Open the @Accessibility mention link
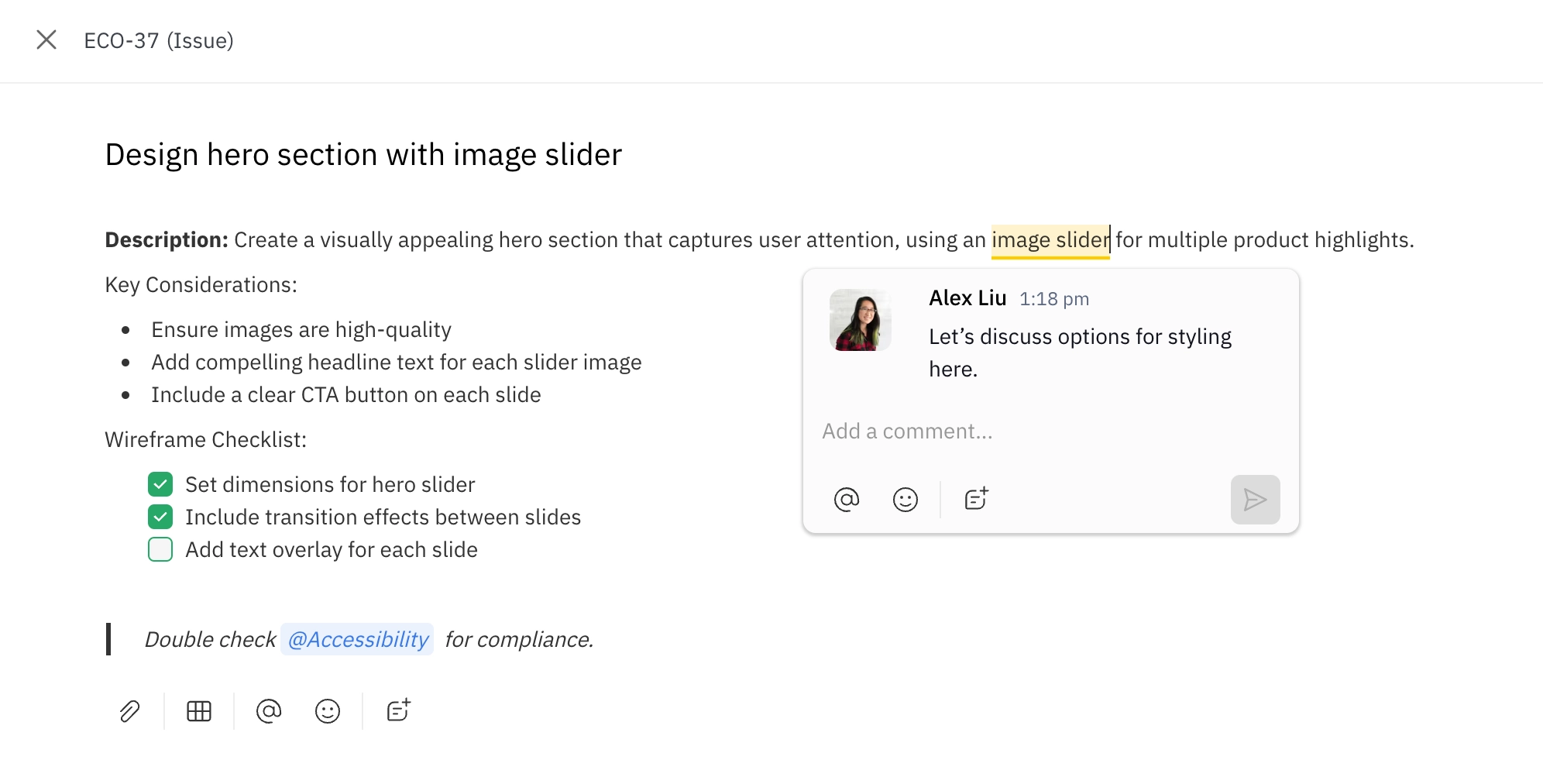 tap(356, 639)
